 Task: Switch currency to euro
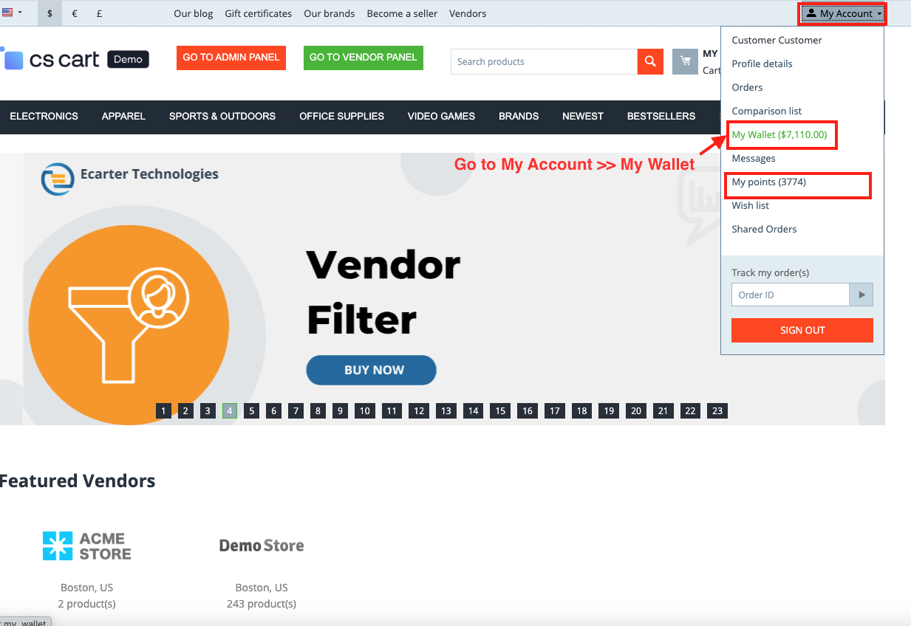74,13
